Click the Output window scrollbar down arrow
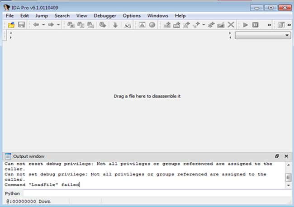 click(289, 185)
